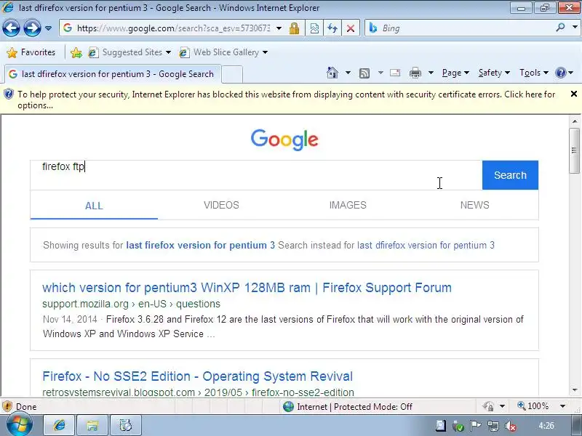This screenshot has height=436, width=582.
Task: Click the Google search input with 'firefox ftp'
Action: point(256,175)
